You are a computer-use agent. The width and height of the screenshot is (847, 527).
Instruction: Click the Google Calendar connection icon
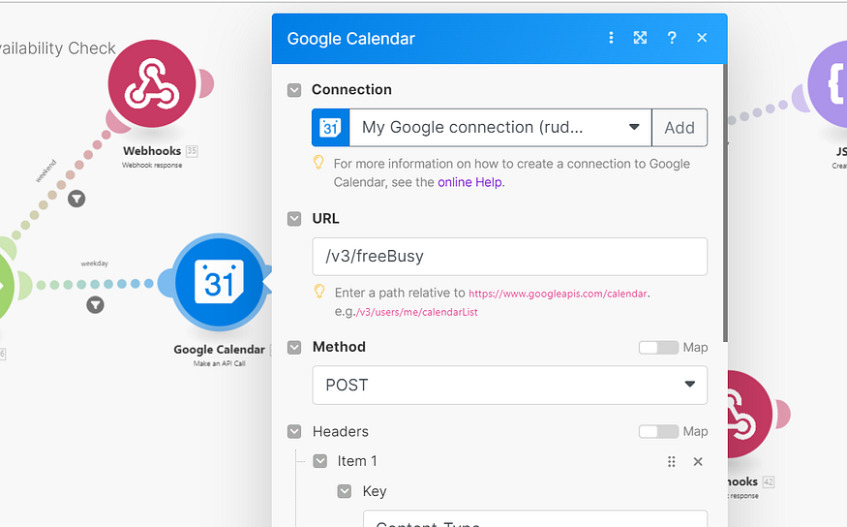[331, 128]
